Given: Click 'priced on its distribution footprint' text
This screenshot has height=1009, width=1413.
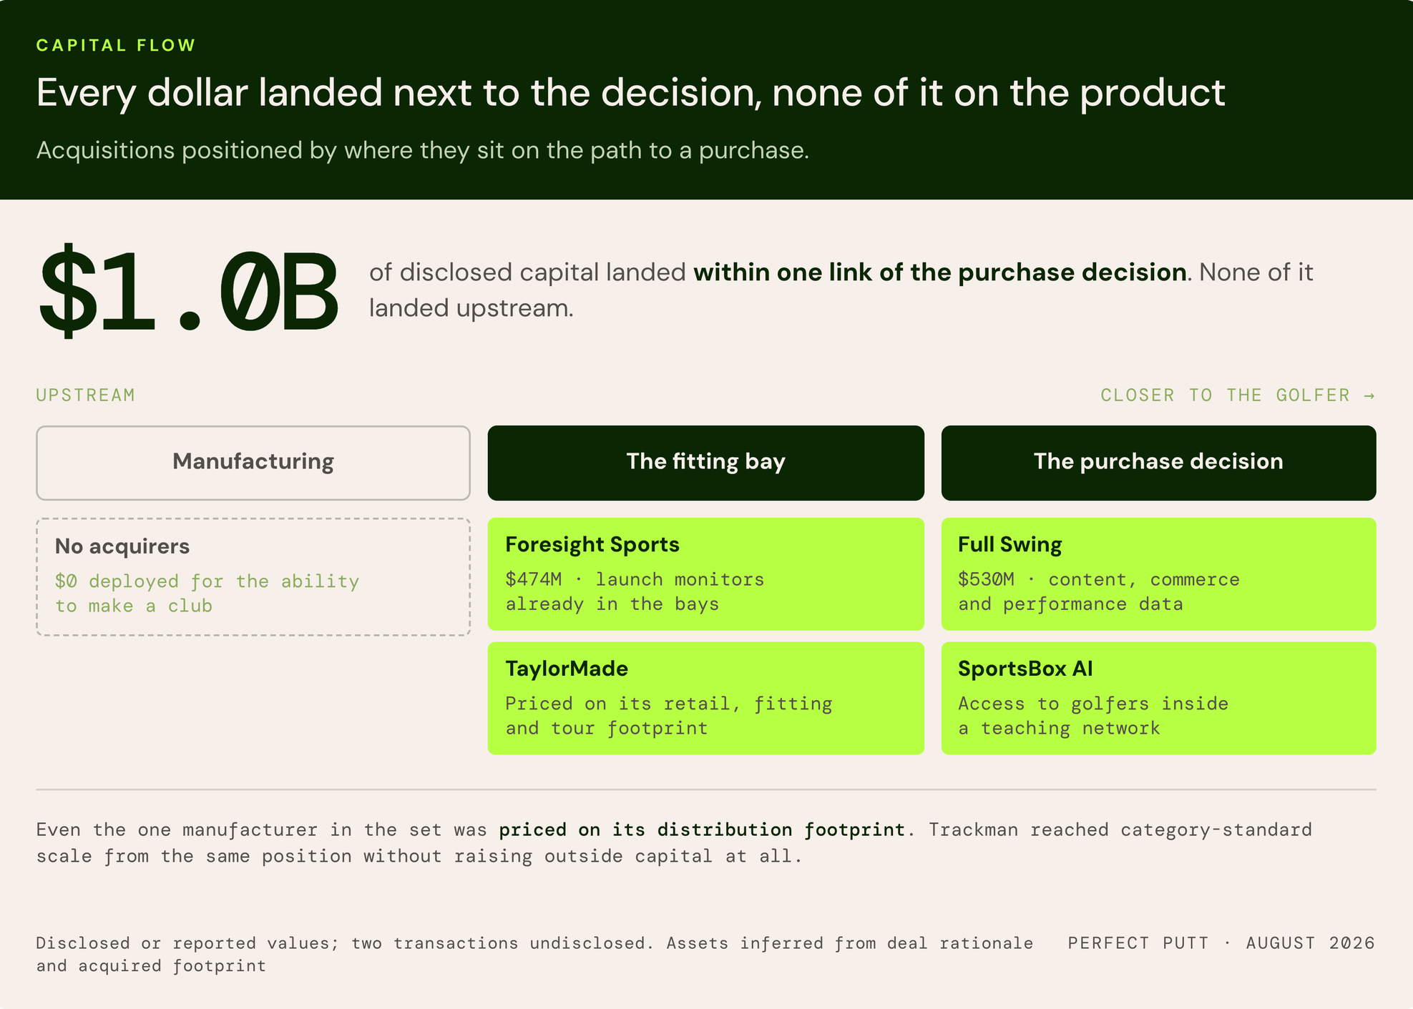Looking at the screenshot, I should pos(702,830).
